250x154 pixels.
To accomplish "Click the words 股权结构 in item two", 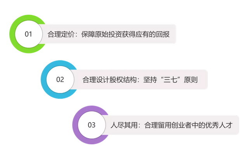I will coord(123,80).
